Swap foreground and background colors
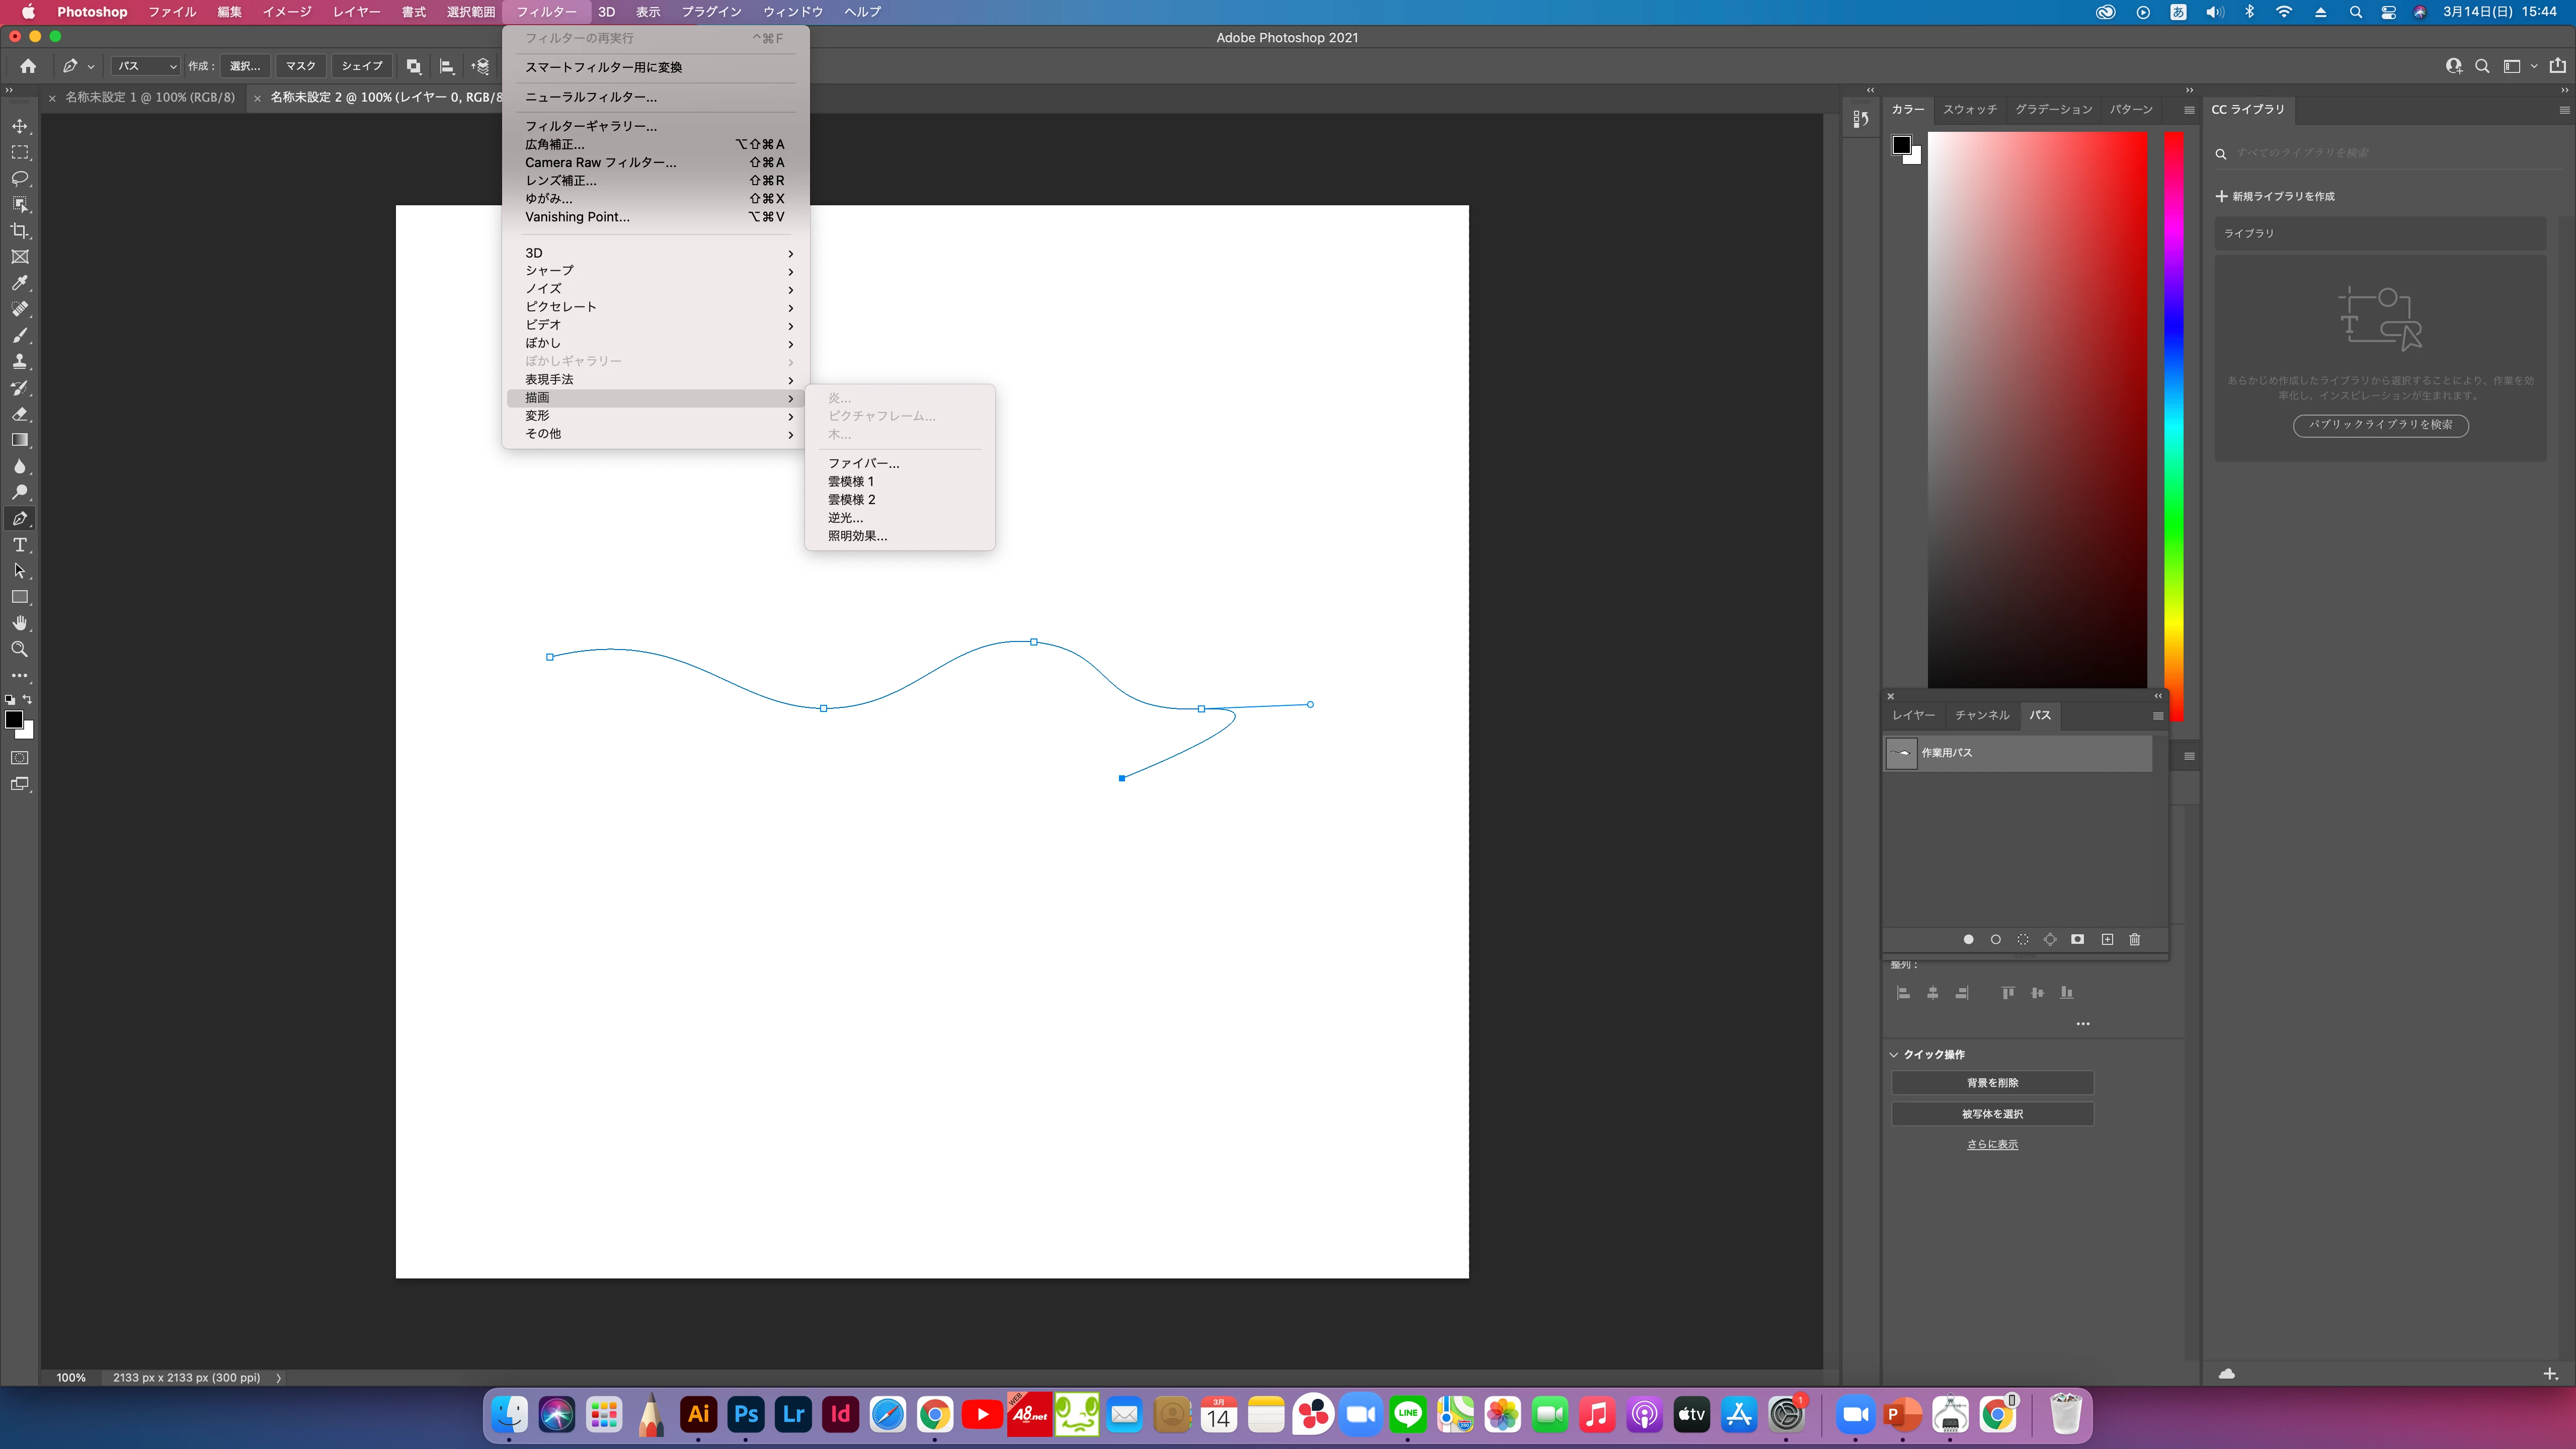The image size is (2576, 1449). 28,699
